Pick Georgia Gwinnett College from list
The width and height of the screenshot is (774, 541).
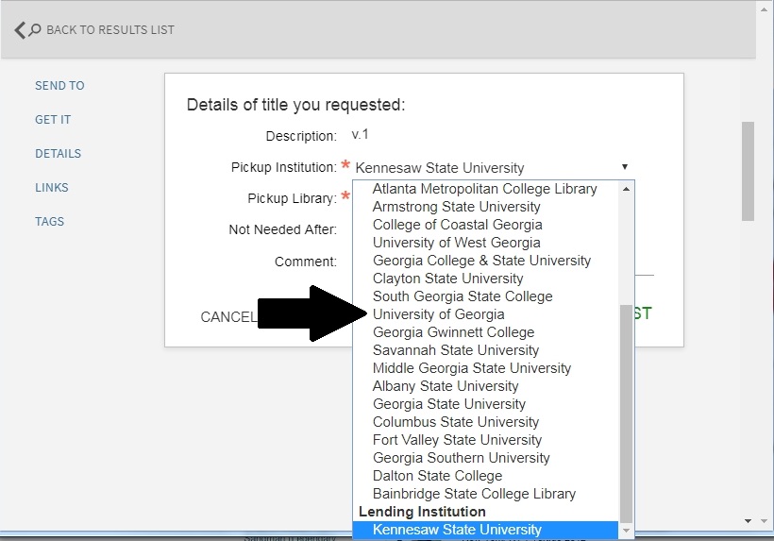453,332
